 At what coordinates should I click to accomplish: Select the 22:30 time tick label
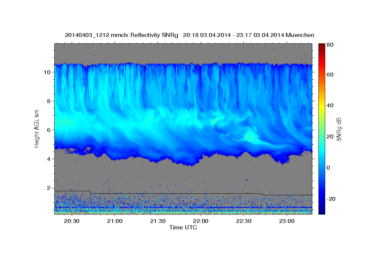[x=244, y=221]
